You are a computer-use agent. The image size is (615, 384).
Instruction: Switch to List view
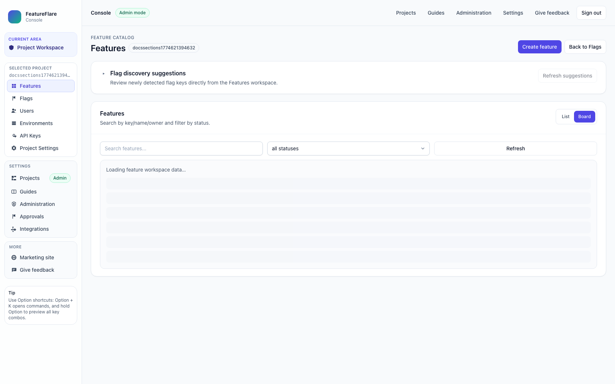pos(566,117)
